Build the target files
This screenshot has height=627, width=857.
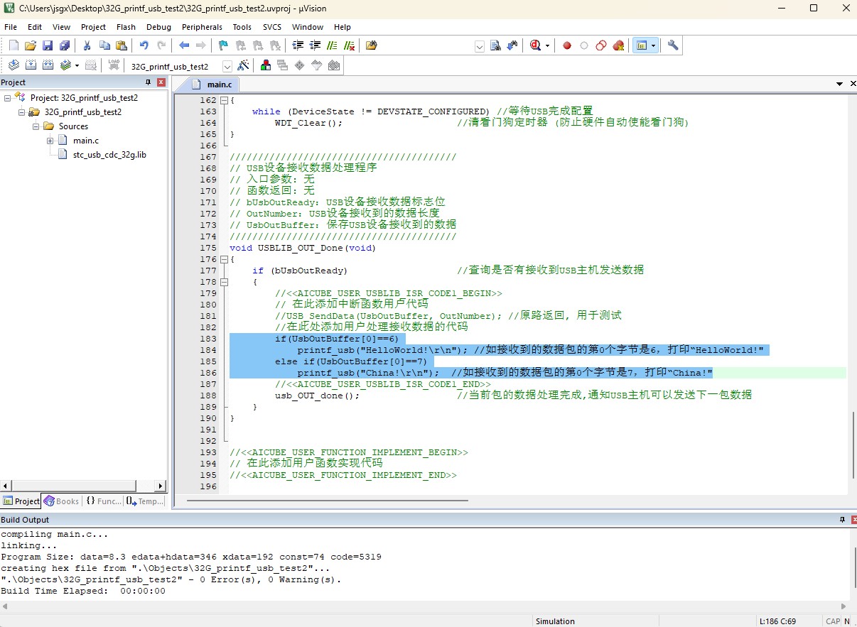(x=31, y=65)
